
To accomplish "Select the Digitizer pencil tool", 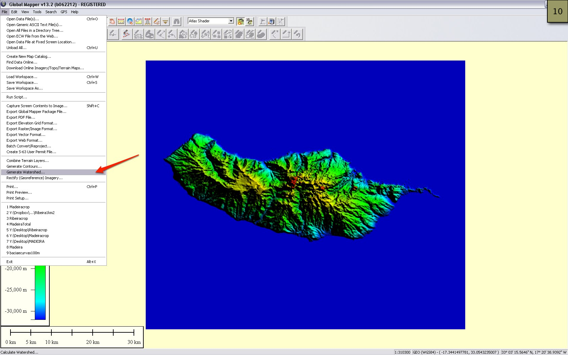I will [156, 21].
